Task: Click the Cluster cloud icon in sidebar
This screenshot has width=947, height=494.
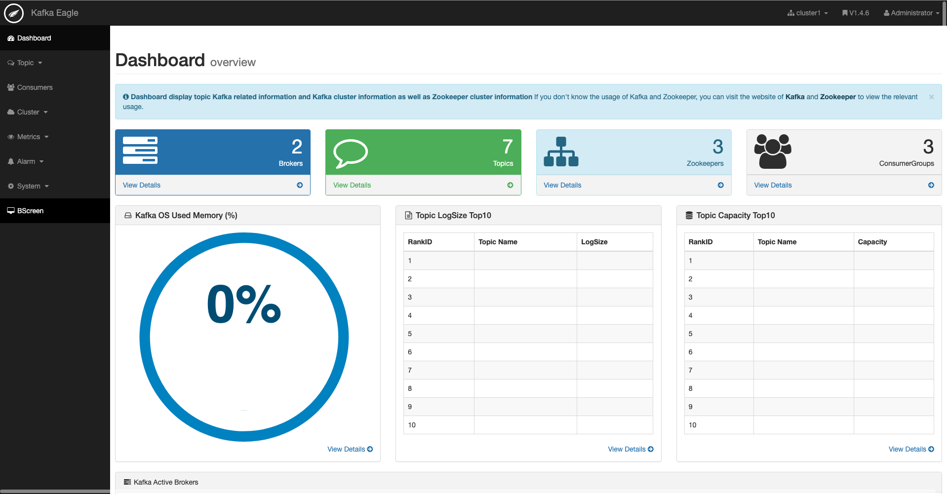Action: coord(11,112)
